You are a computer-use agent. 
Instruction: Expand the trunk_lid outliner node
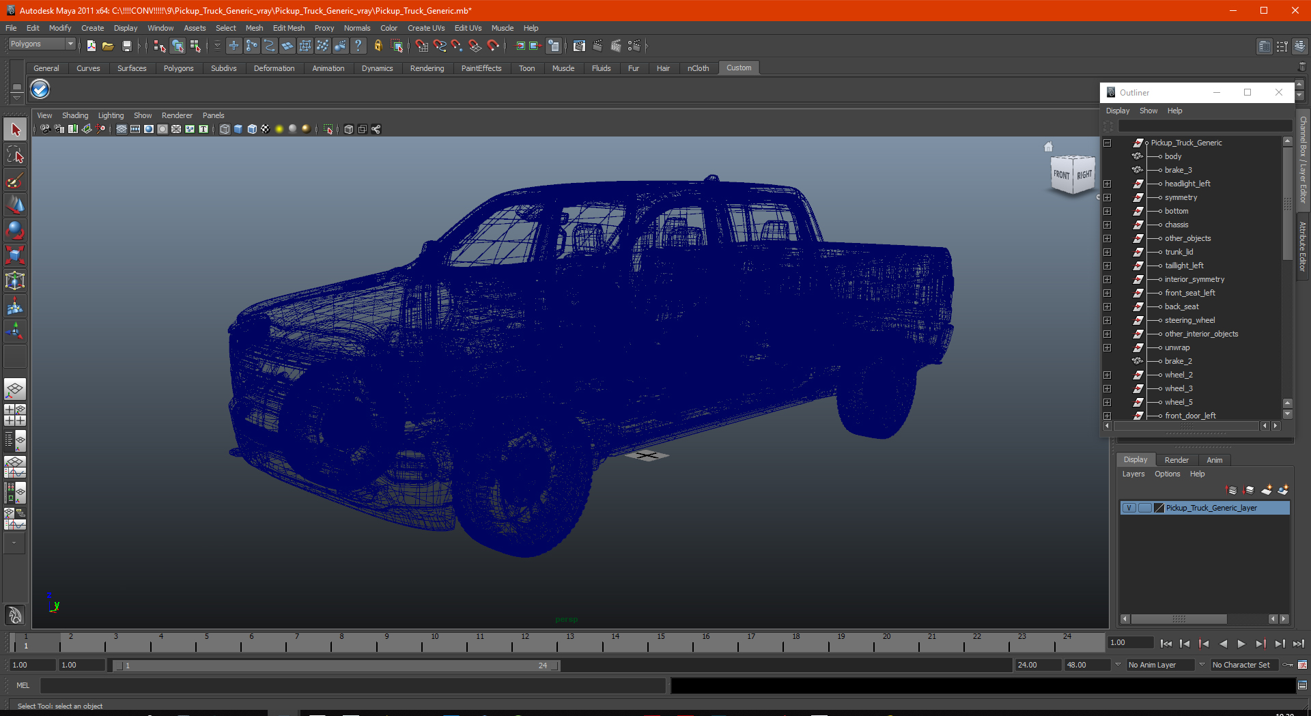click(1108, 252)
